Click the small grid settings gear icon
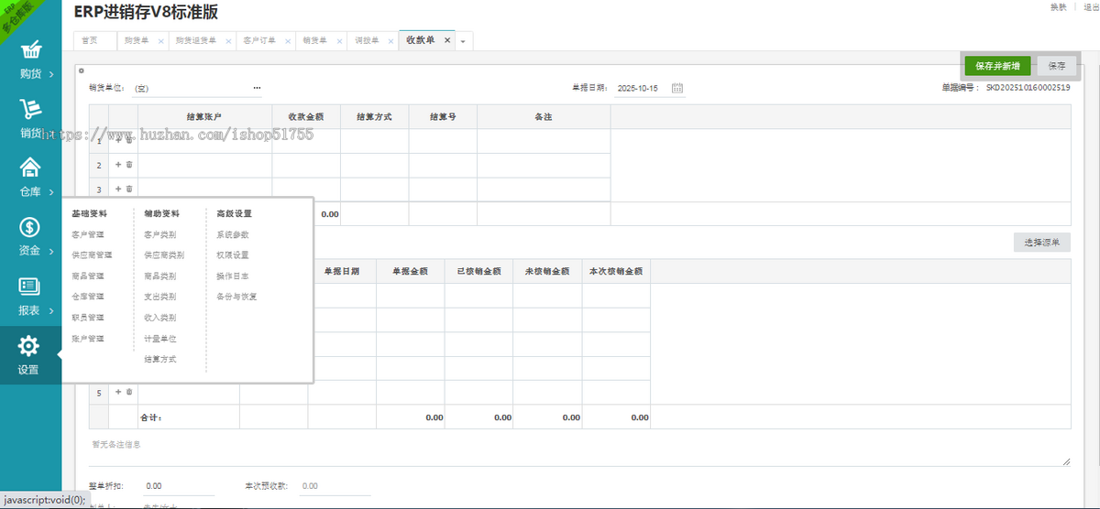1100x509 pixels. [x=81, y=70]
